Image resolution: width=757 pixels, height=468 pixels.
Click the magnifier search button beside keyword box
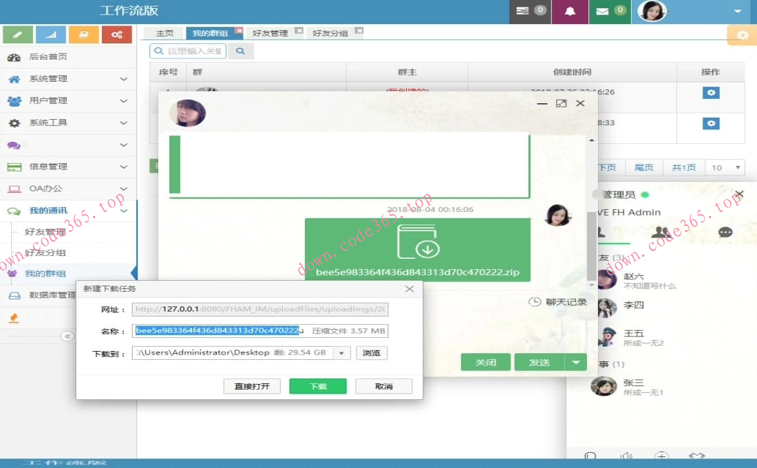point(240,51)
